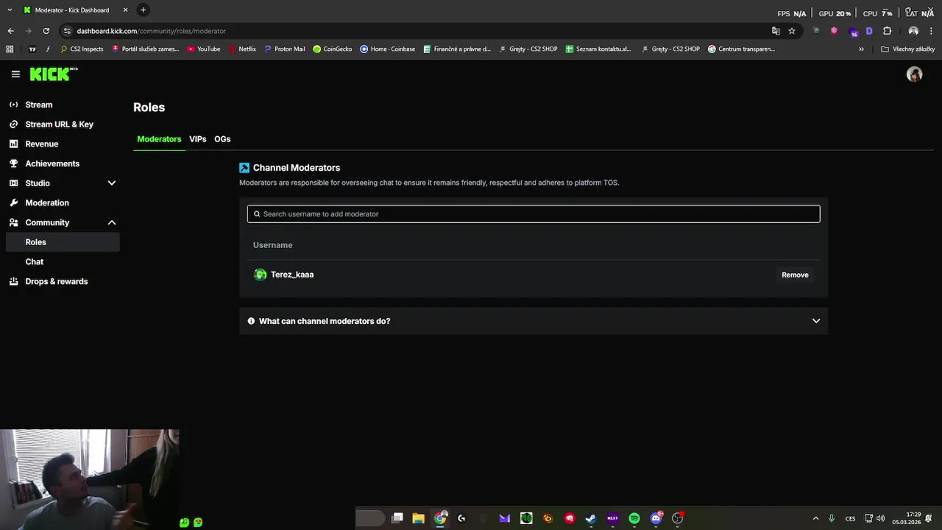This screenshot has width=942, height=530.
Task: Click the translate page icon in address bar
Action: pyautogui.click(x=776, y=31)
